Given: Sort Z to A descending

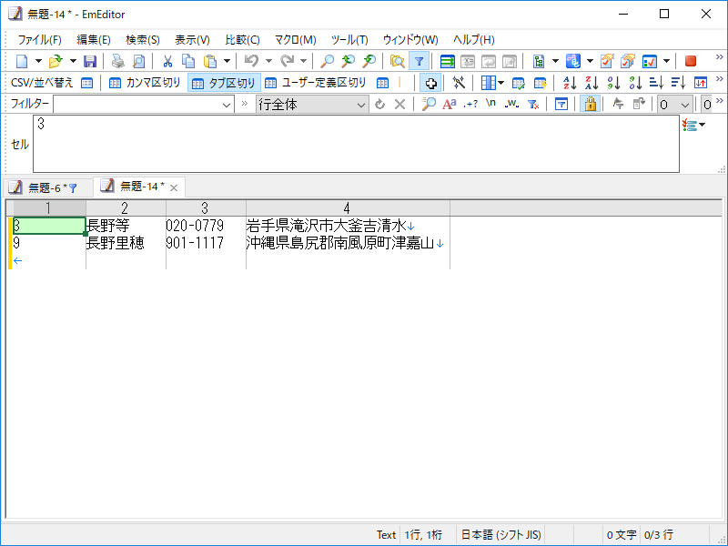Looking at the screenshot, I should pos(591,83).
